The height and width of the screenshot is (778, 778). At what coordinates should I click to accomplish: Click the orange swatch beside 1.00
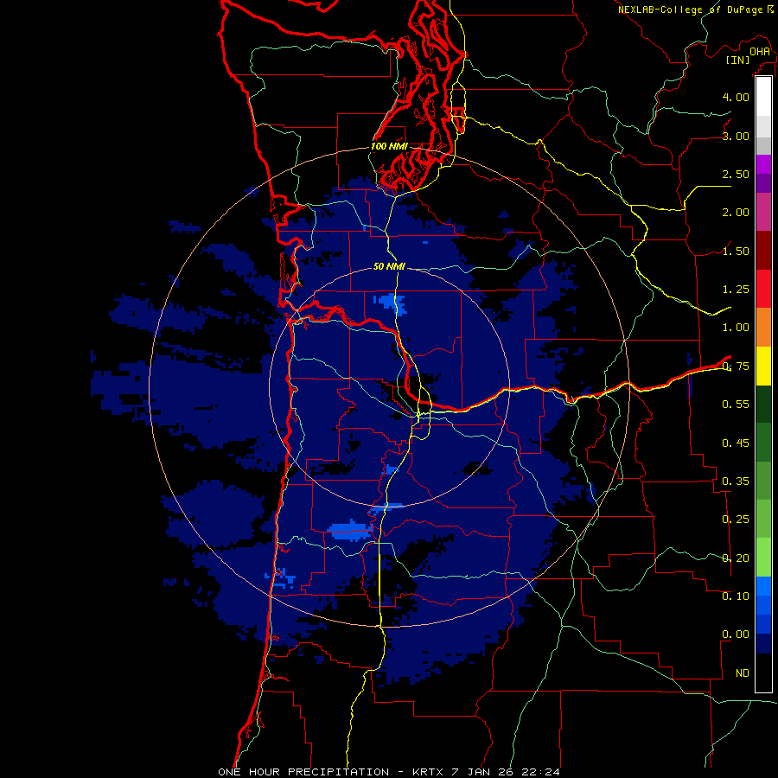coord(763,328)
